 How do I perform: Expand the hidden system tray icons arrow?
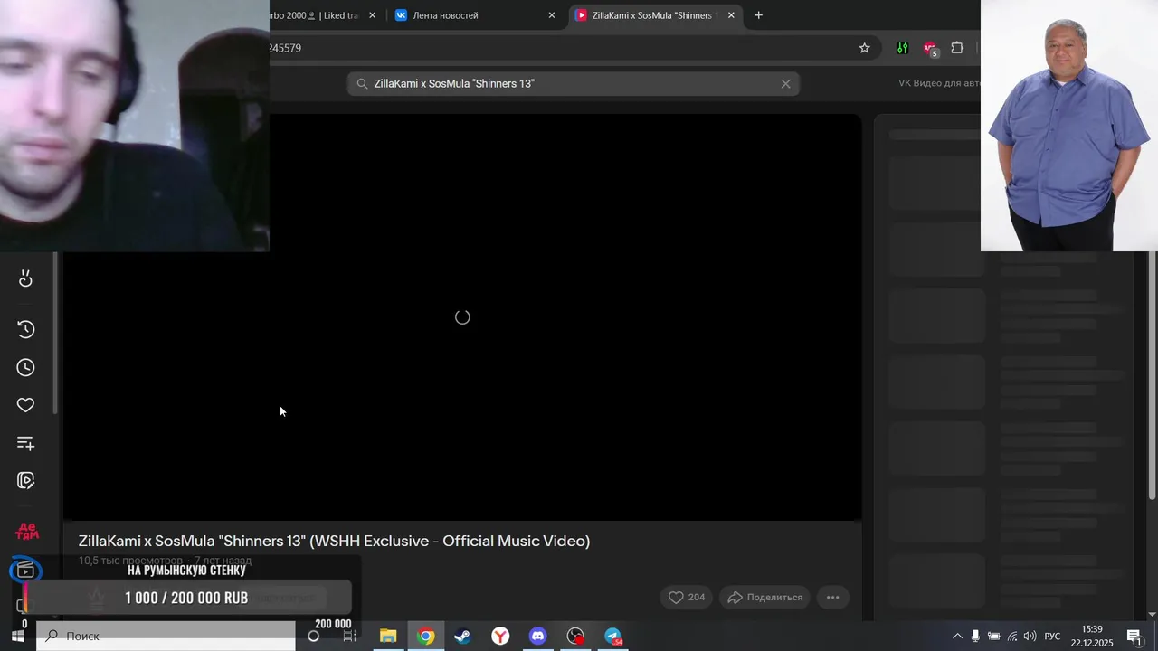pos(957,636)
